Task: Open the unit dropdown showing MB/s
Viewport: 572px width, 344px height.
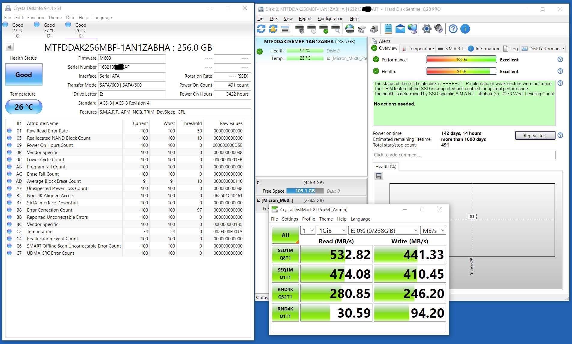Action: [x=433, y=230]
